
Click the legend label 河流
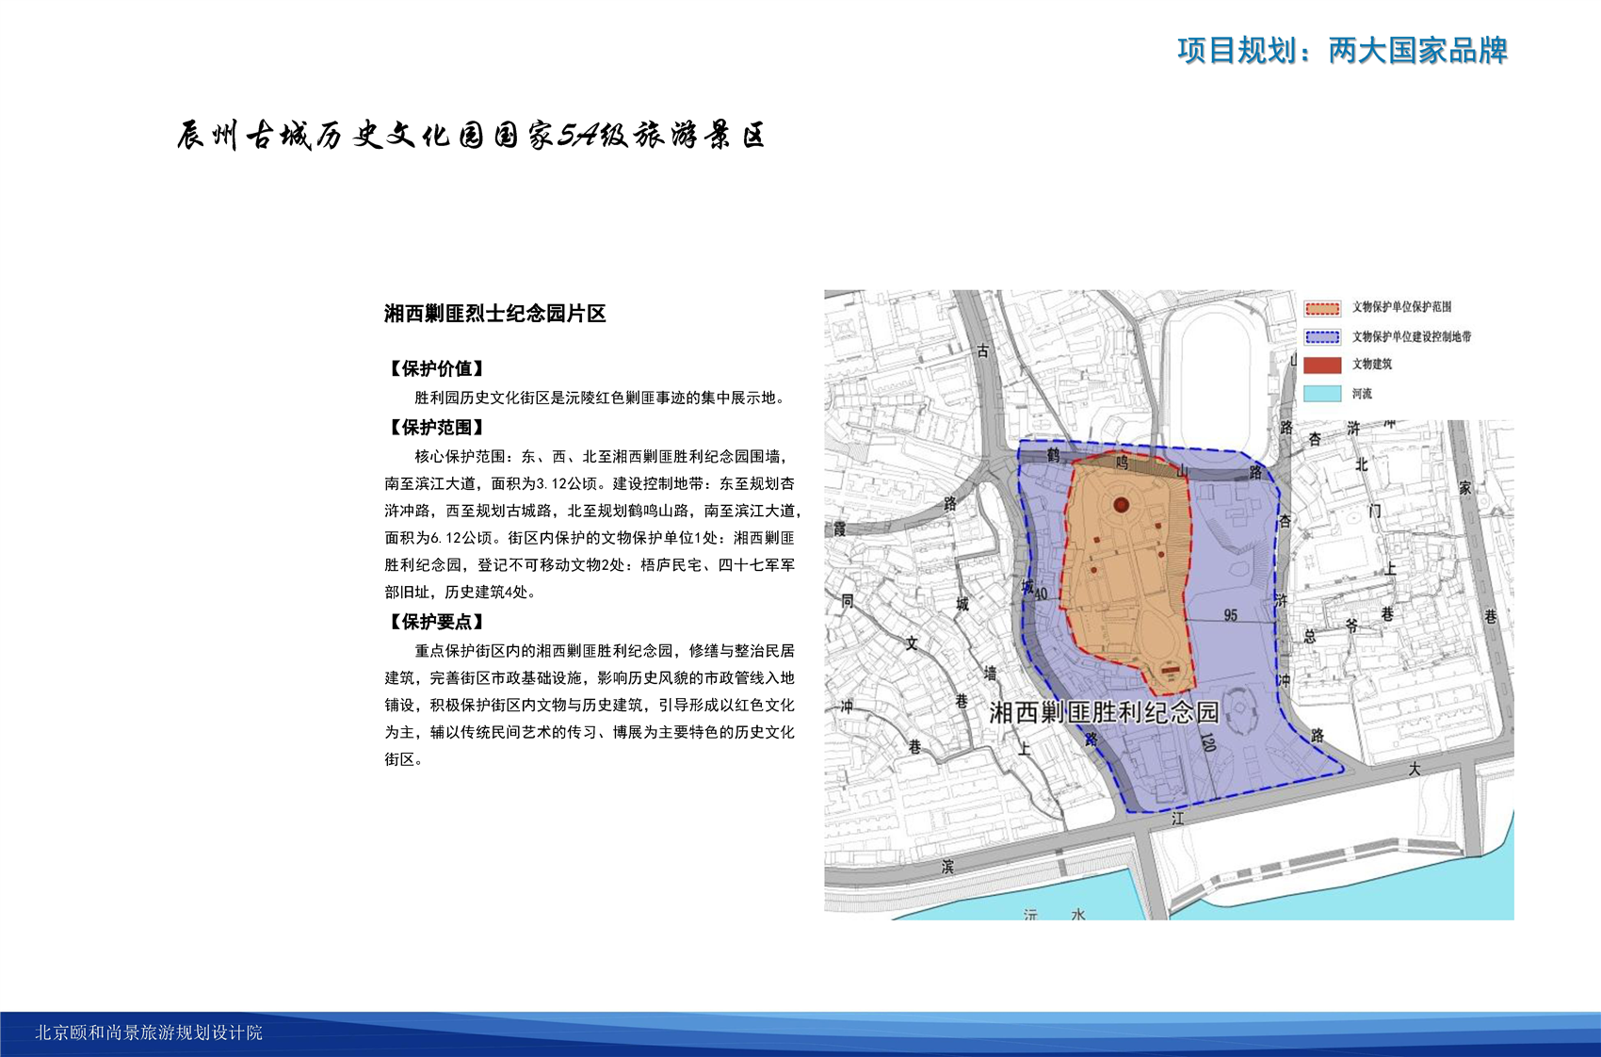(1362, 394)
